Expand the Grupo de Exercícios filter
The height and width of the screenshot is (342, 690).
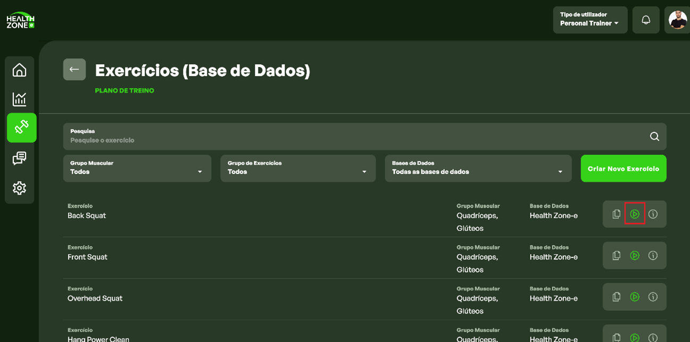(297, 168)
